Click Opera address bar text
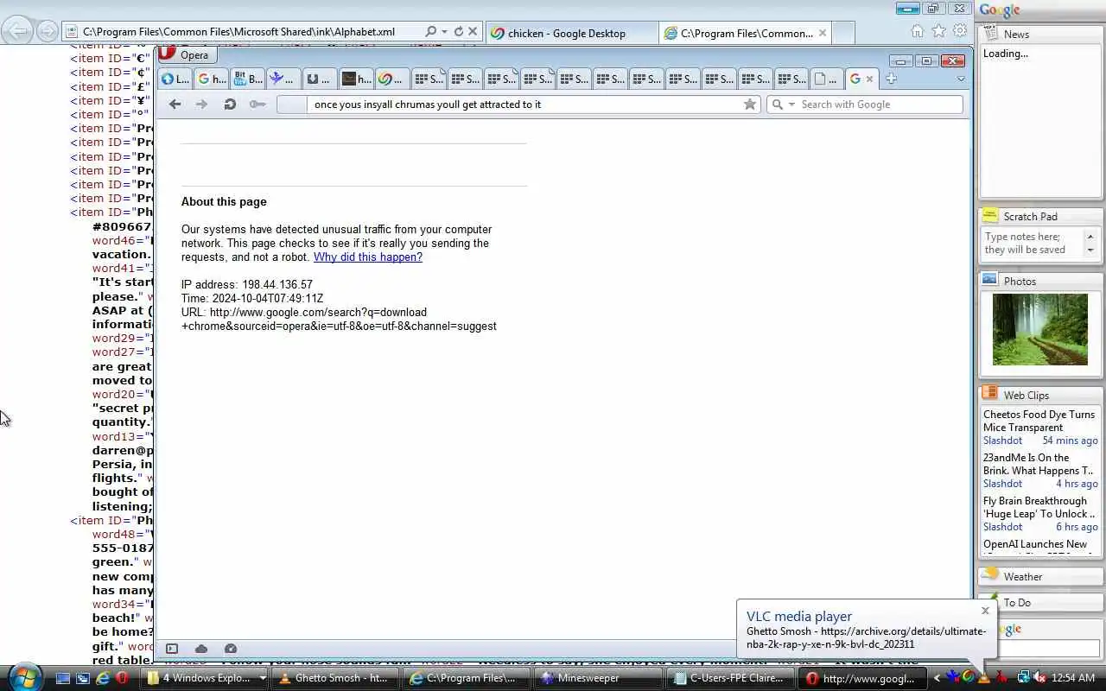1106x691 pixels. click(428, 105)
